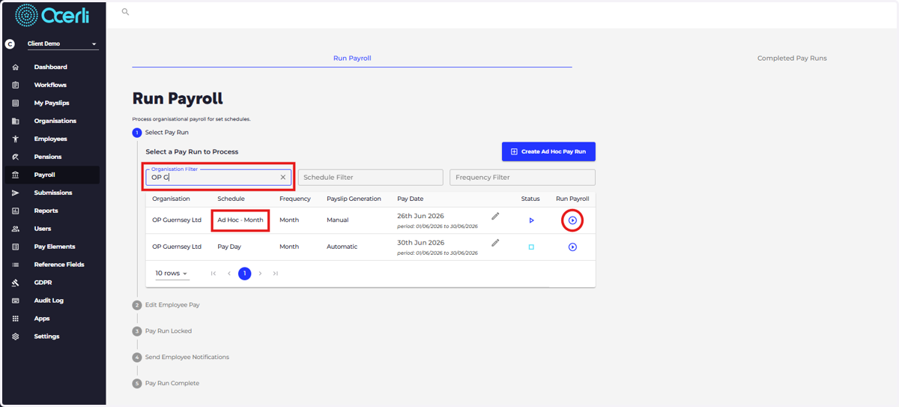
Task: Select step 5 Pay Run Complete
Action: (166, 383)
